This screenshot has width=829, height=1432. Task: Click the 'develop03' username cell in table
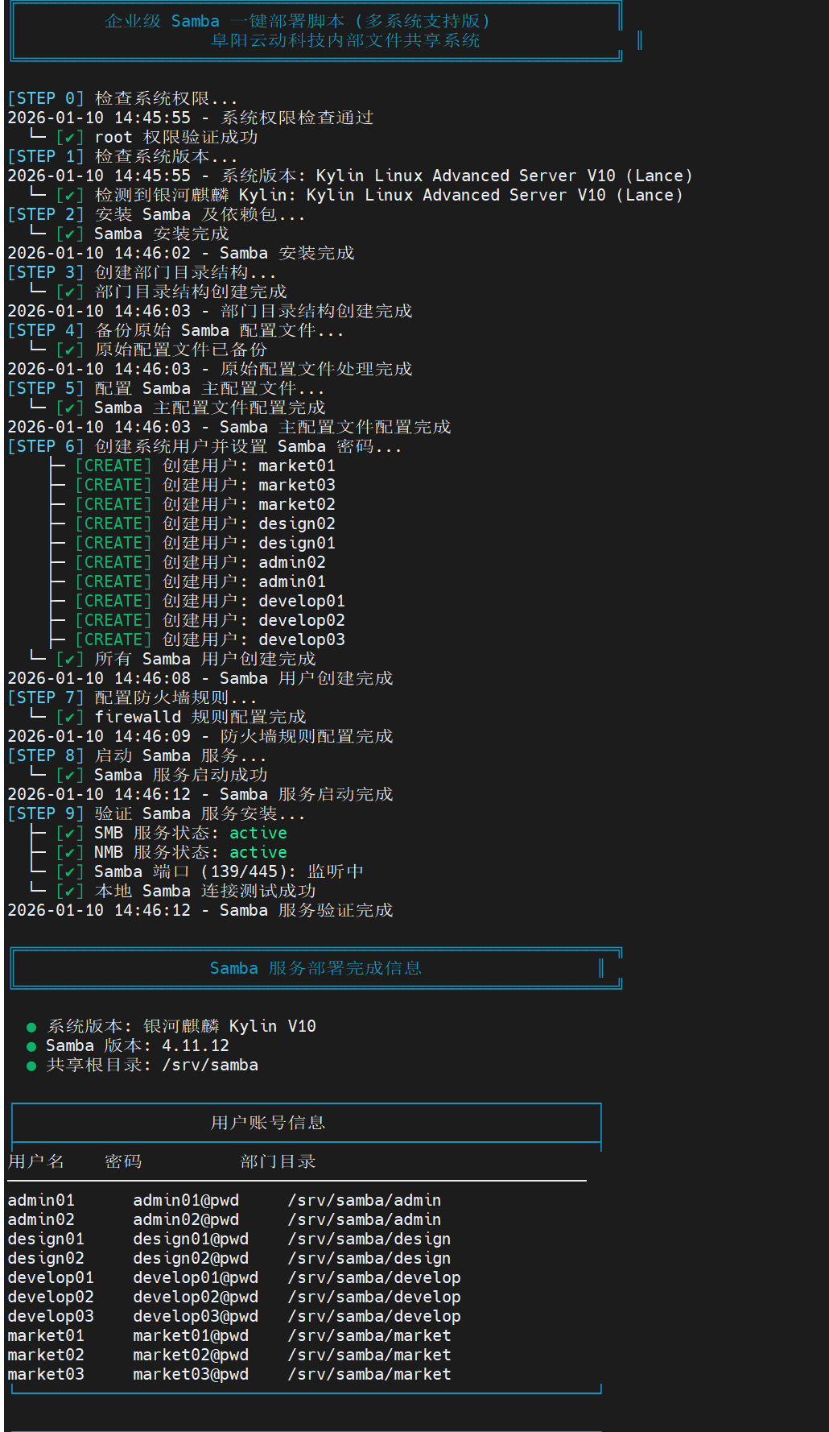(x=51, y=1316)
